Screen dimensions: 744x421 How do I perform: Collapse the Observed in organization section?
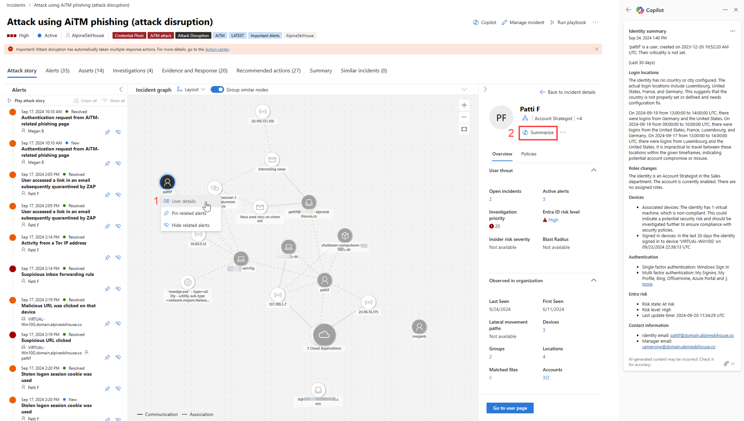click(593, 280)
